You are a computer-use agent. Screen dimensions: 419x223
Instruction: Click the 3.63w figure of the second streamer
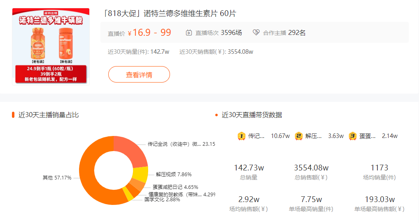pos(336,136)
